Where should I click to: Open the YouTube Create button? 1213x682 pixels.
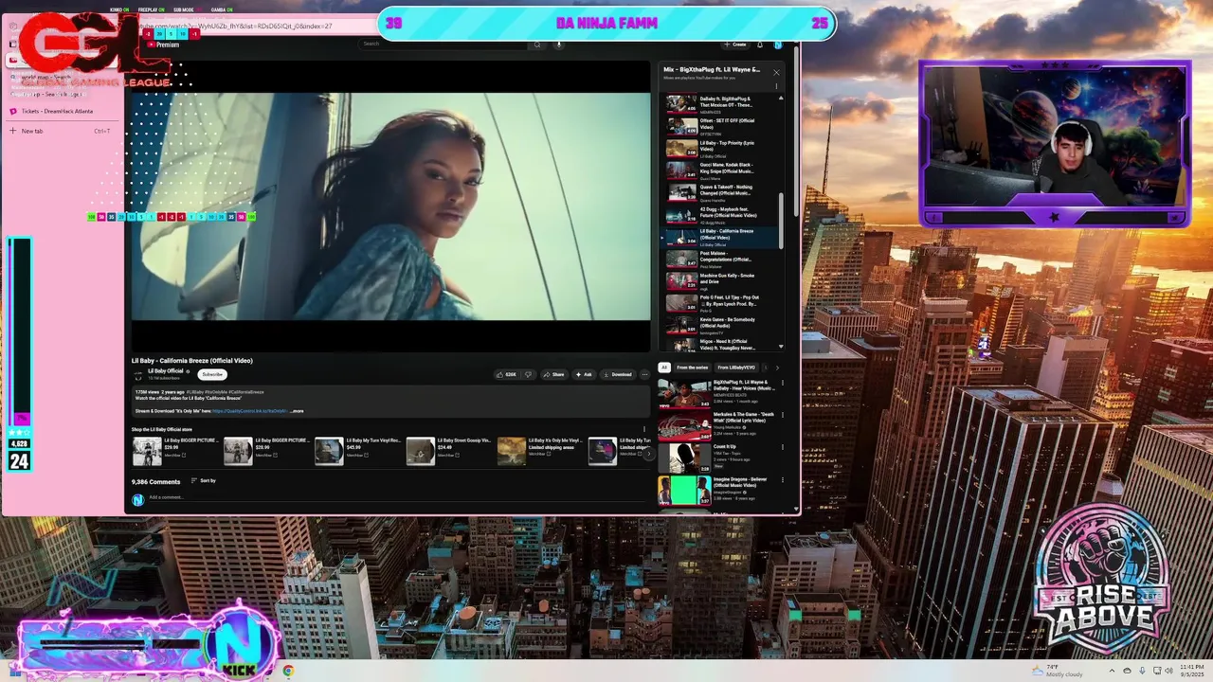pos(735,44)
